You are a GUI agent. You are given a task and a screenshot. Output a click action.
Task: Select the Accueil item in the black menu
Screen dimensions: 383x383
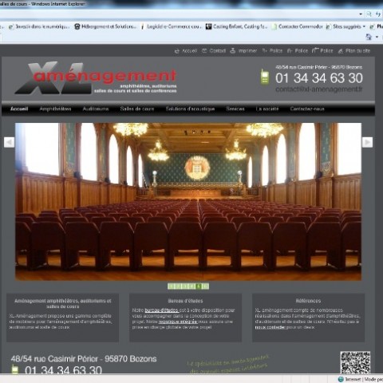19,109
